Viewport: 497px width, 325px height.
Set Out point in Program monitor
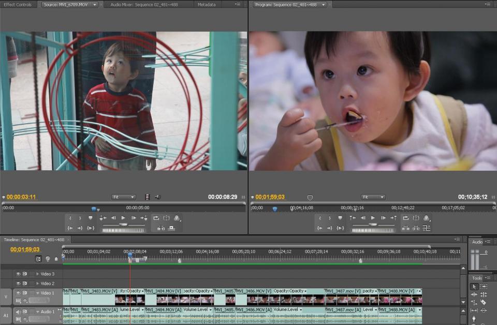330,218
